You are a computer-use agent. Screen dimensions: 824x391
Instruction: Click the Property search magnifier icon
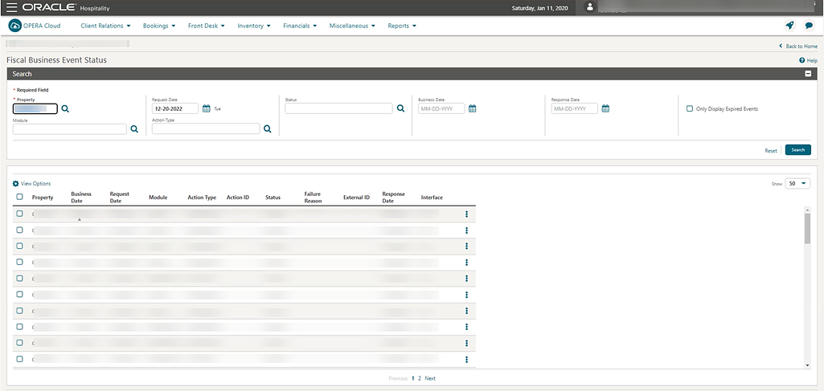pos(66,108)
